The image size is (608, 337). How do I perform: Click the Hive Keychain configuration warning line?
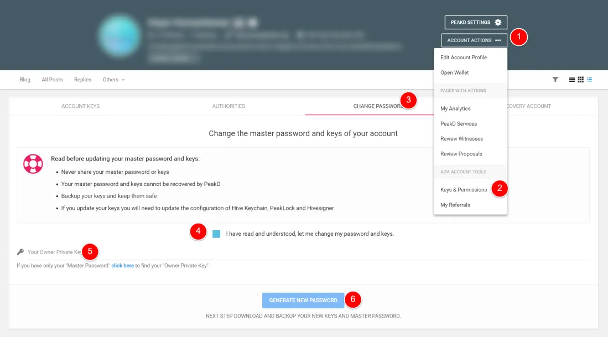[x=198, y=208]
